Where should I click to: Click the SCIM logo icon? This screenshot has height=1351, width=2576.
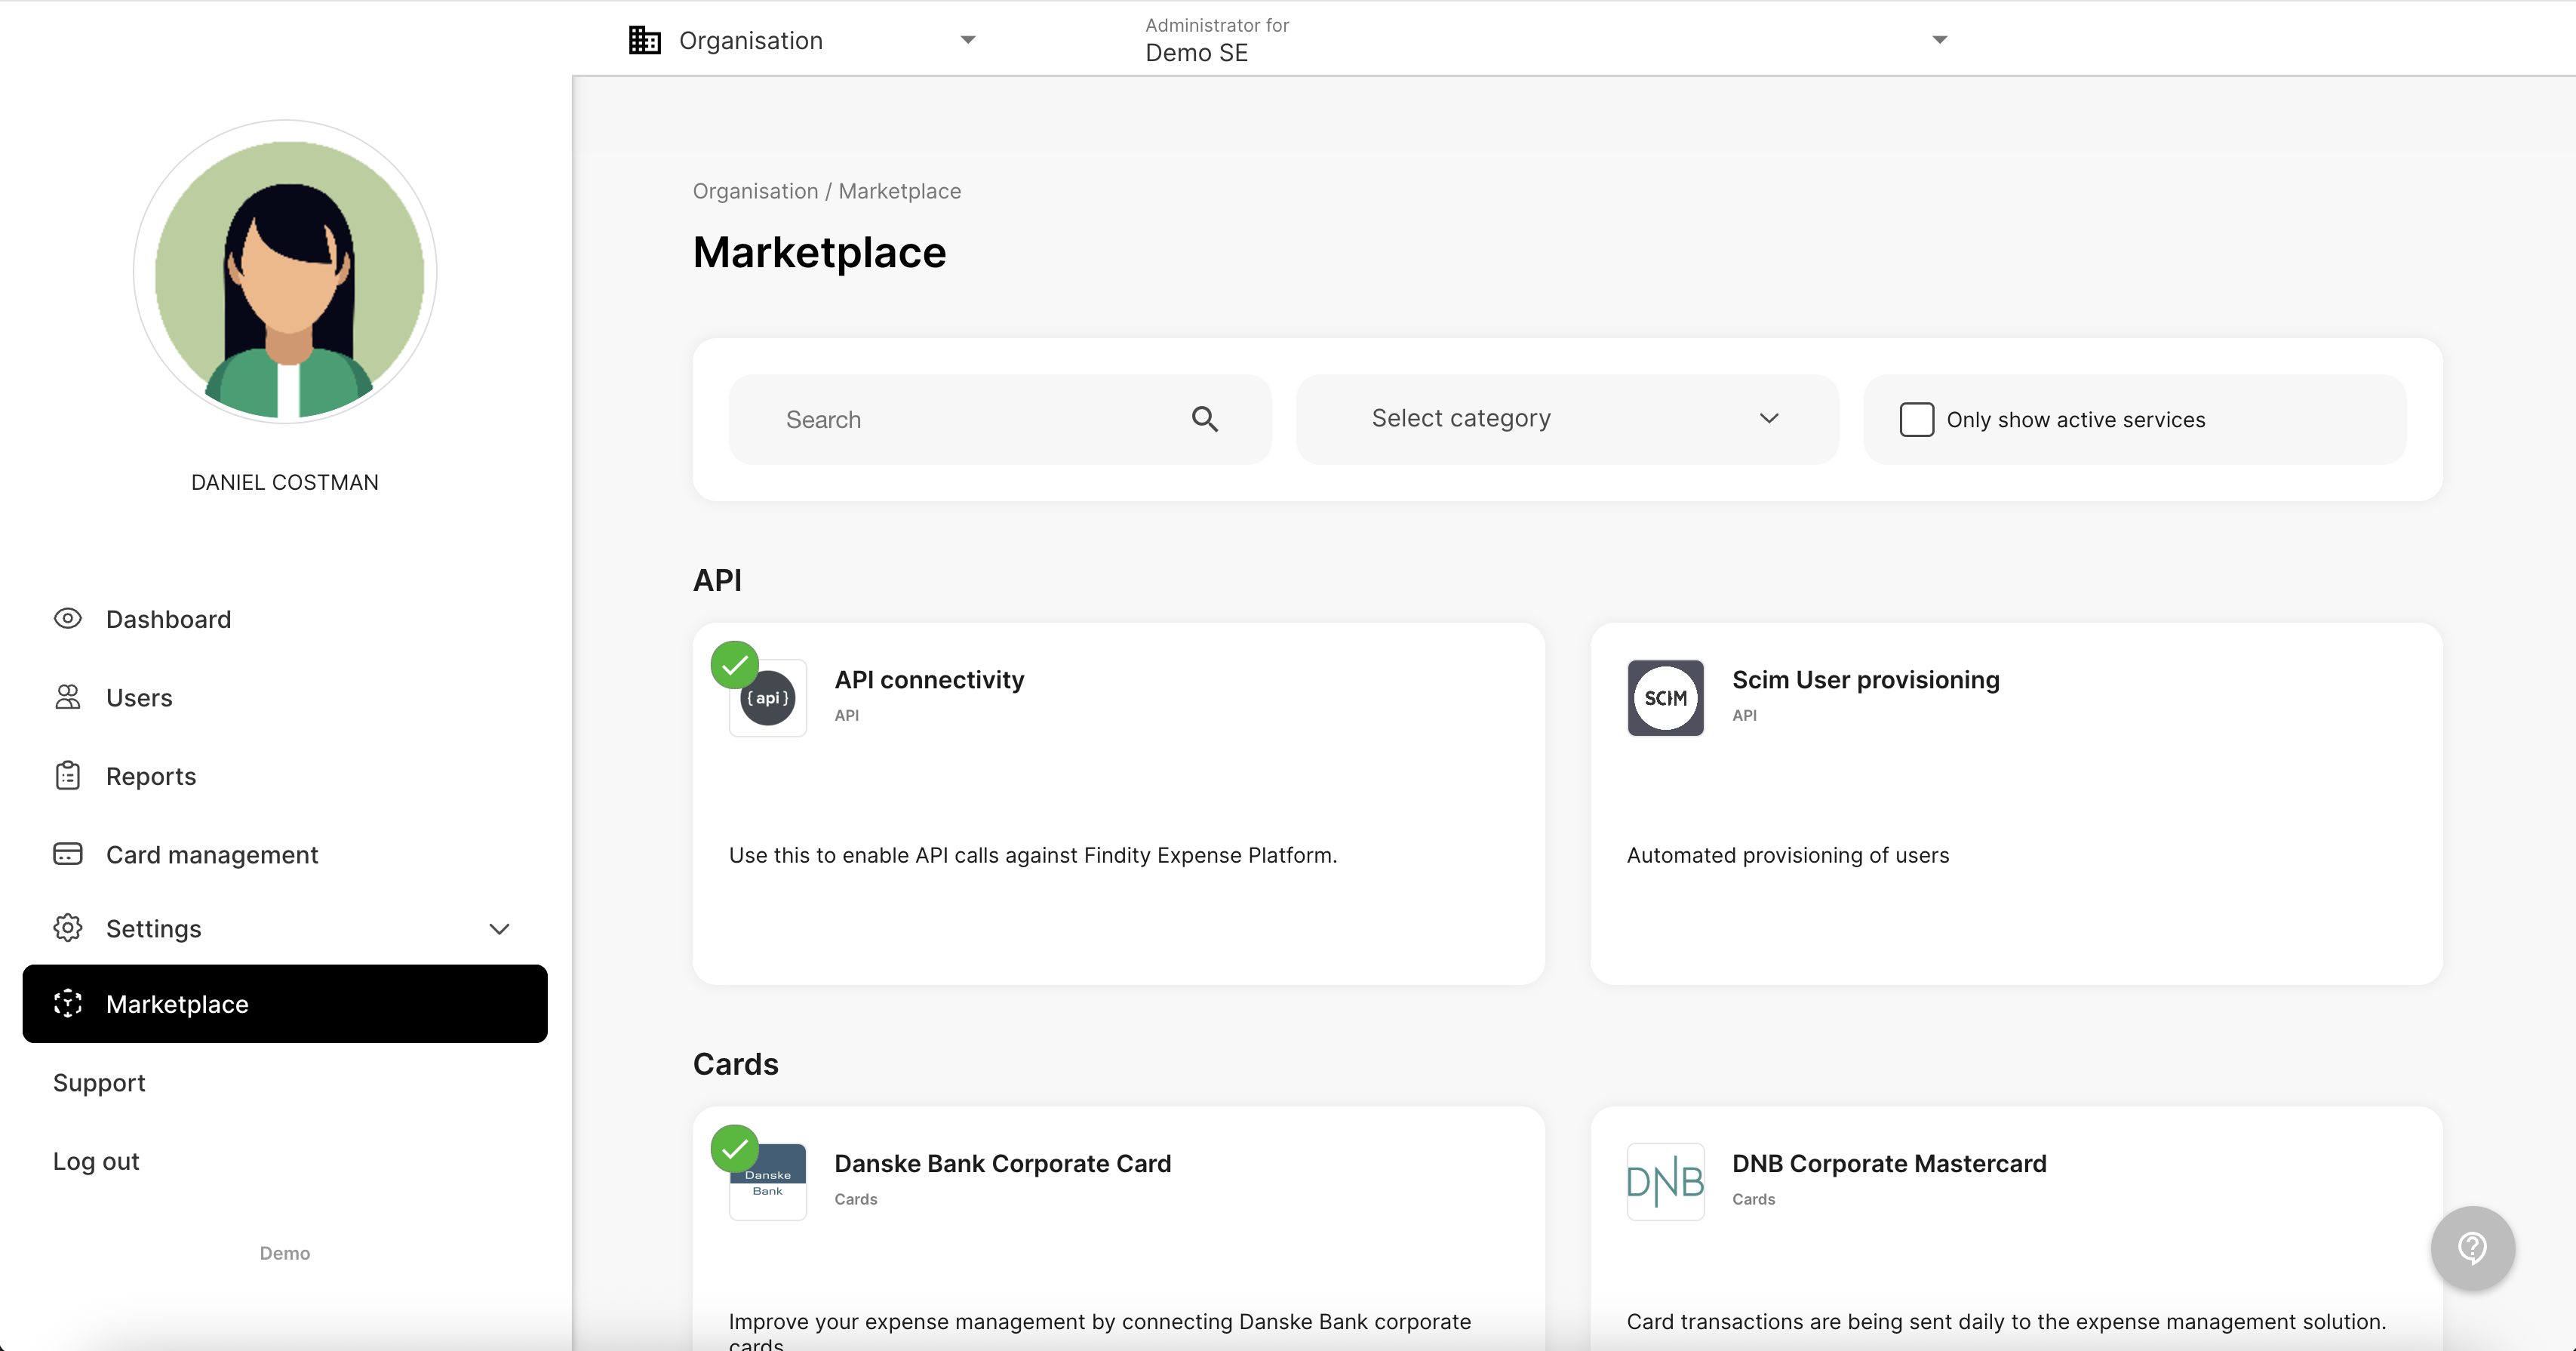pyautogui.click(x=1665, y=698)
